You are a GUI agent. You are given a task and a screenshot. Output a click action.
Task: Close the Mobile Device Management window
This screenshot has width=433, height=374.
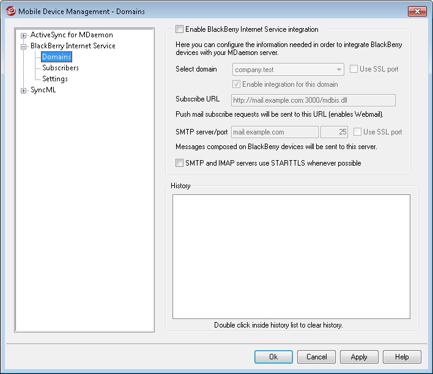(x=417, y=12)
